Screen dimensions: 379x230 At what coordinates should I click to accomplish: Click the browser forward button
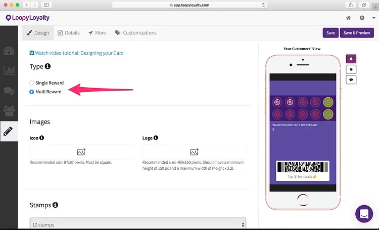[x=34, y=5]
